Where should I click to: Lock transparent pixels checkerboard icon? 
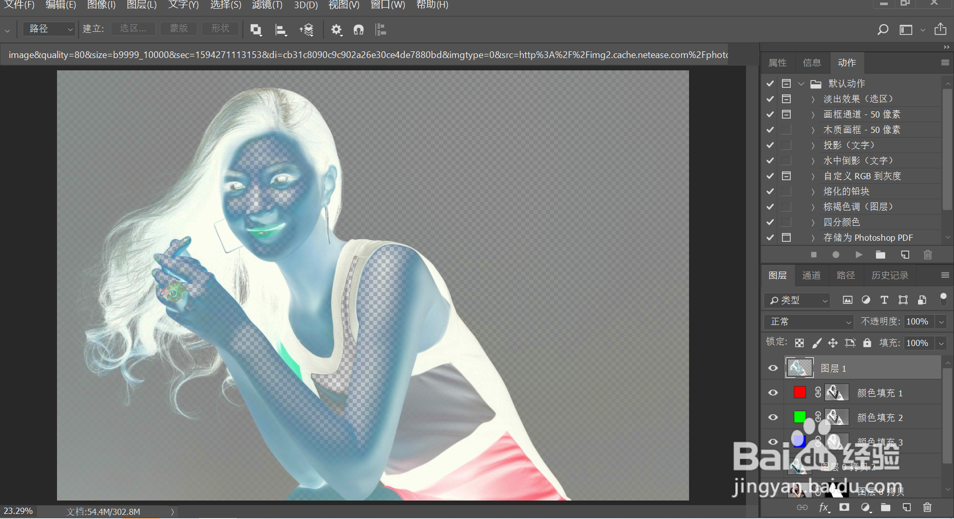click(799, 343)
